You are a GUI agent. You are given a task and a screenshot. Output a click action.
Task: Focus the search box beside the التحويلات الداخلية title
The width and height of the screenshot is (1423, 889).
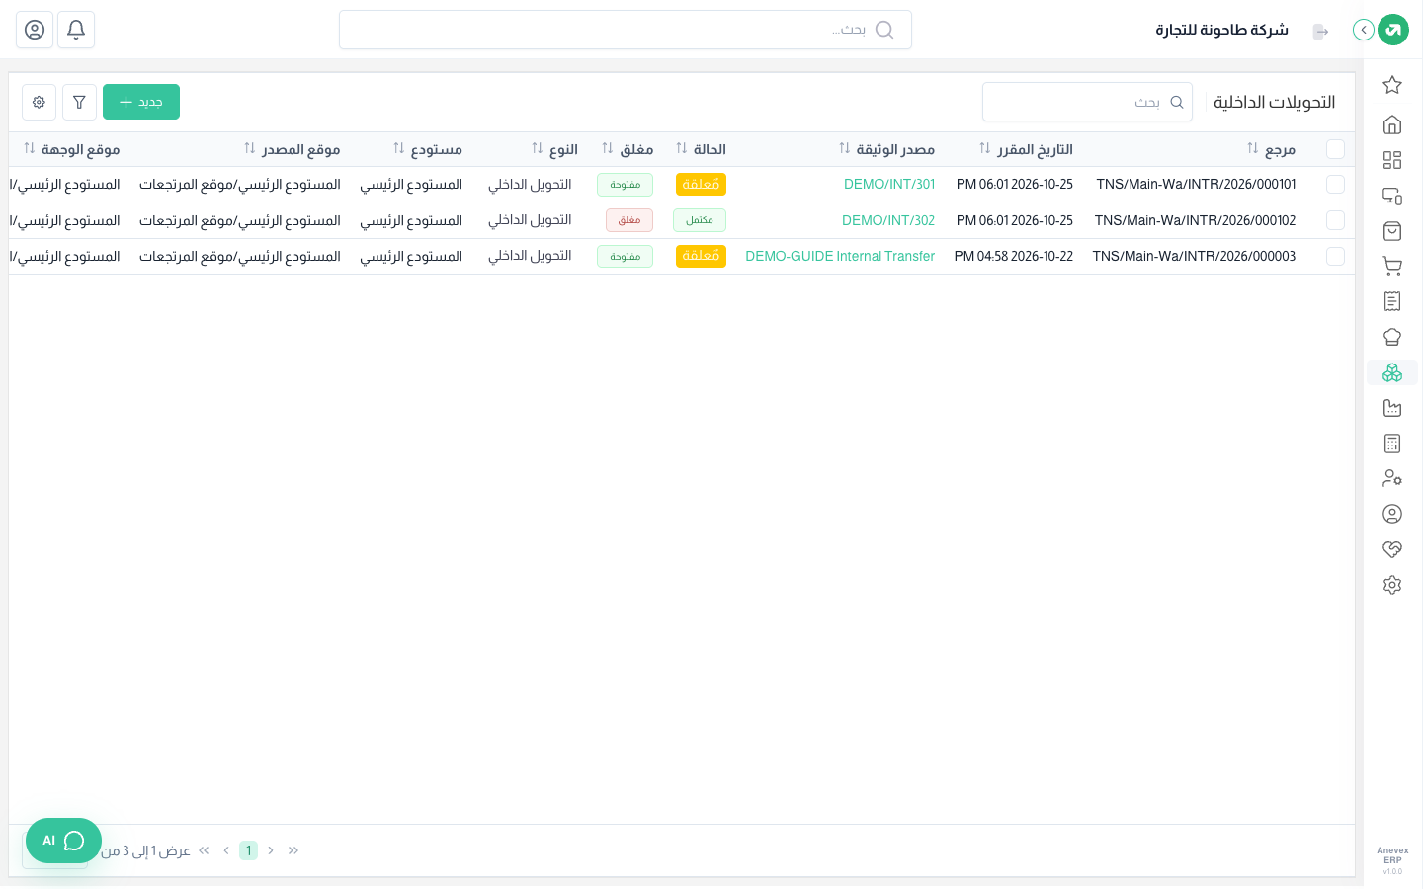point(1087,102)
